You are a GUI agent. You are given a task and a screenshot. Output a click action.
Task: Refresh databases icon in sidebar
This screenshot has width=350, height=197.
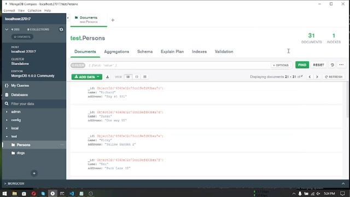click(61, 29)
